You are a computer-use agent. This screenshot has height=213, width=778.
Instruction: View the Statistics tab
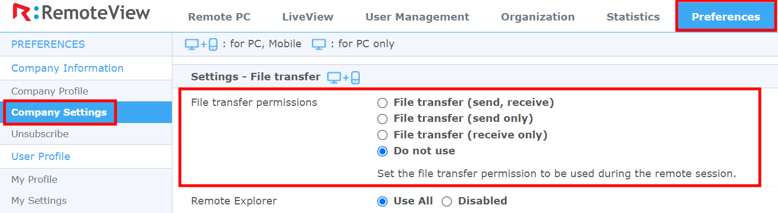pyautogui.click(x=633, y=17)
